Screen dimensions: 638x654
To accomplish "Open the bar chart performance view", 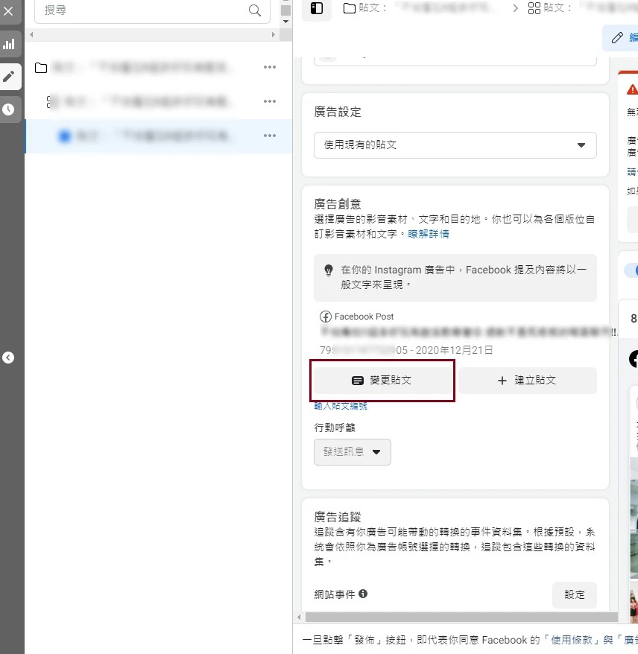I will (9, 44).
